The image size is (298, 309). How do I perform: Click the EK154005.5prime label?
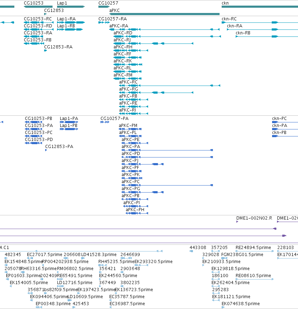point(29,283)
